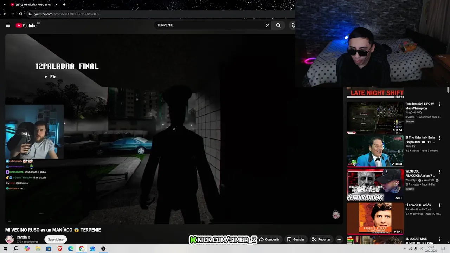Open the WESTCOL REACCIONA video thumbnail
This screenshot has height=253, width=450.
click(375, 185)
